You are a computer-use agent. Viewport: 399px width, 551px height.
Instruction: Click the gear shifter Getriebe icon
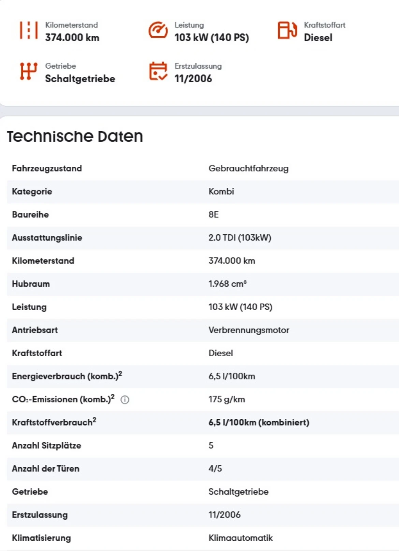29,71
